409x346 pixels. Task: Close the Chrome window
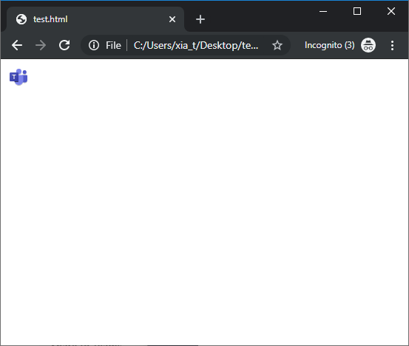tap(391, 12)
